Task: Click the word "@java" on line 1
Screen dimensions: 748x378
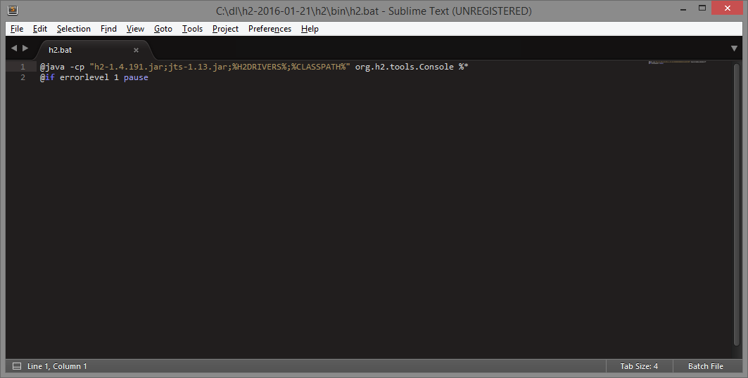Action: [52, 67]
